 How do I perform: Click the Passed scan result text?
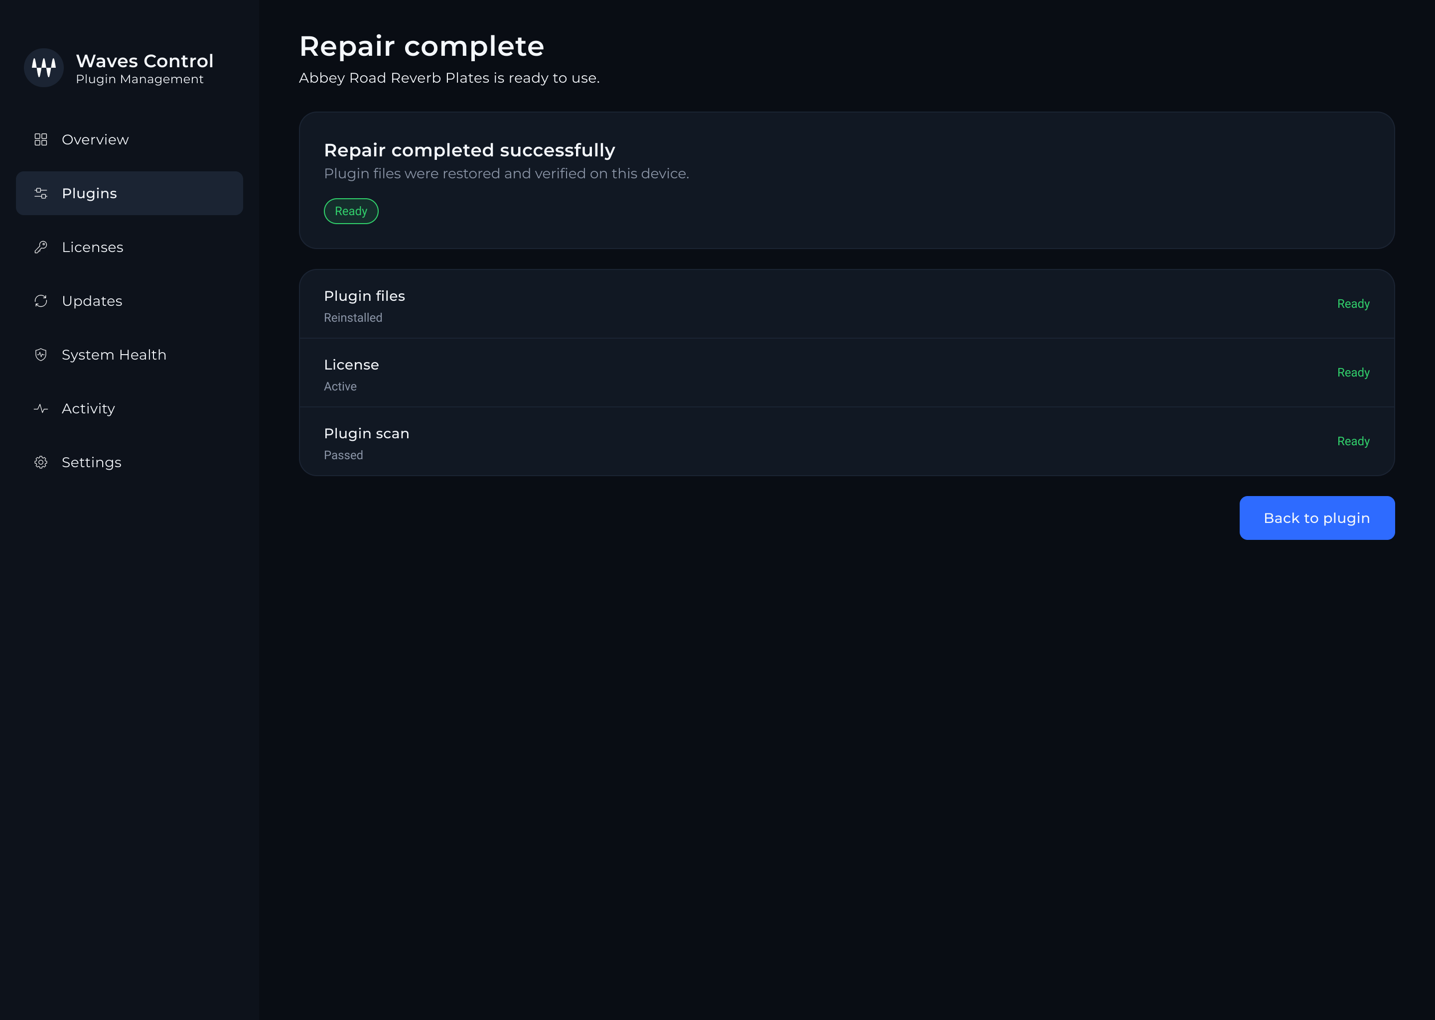pyautogui.click(x=343, y=455)
